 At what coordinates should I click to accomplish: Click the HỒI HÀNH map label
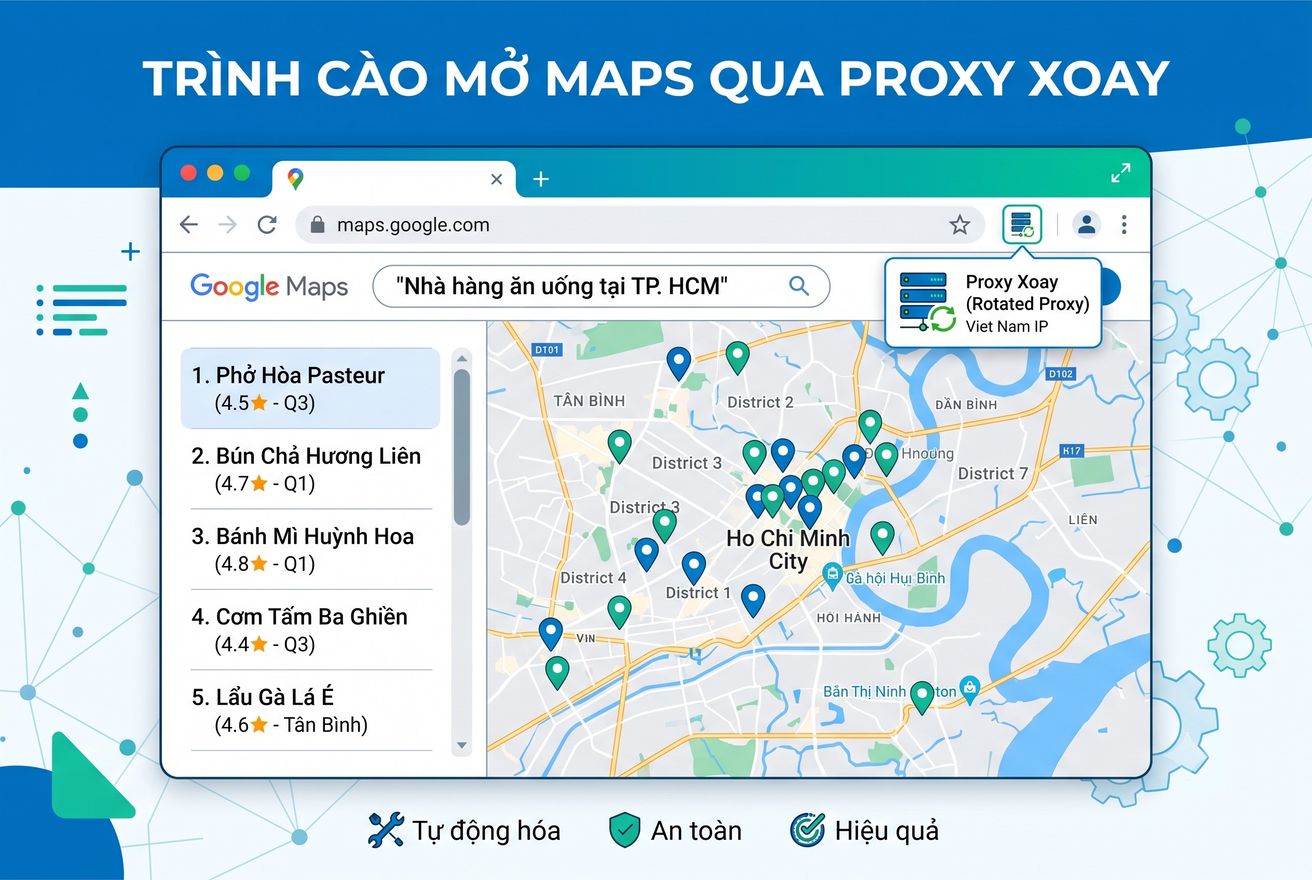pyautogui.click(x=848, y=618)
